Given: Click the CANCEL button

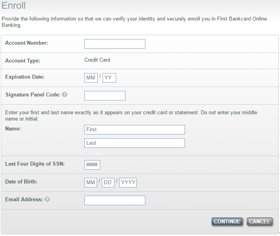Looking at the screenshot, I should pos(259,221).
